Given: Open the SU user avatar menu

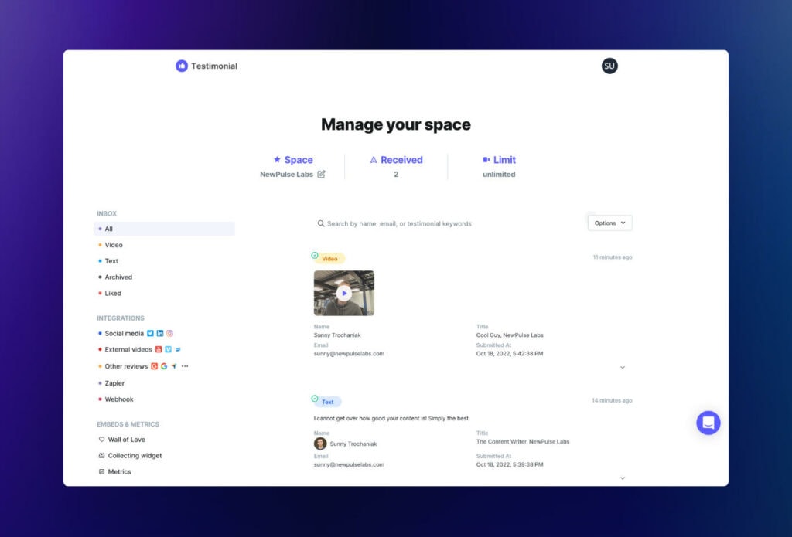Looking at the screenshot, I should click(609, 66).
